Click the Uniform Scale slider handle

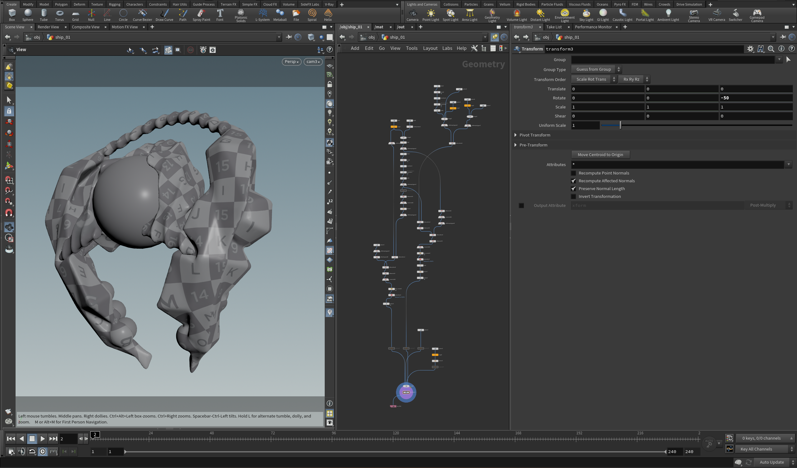point(620,125)
